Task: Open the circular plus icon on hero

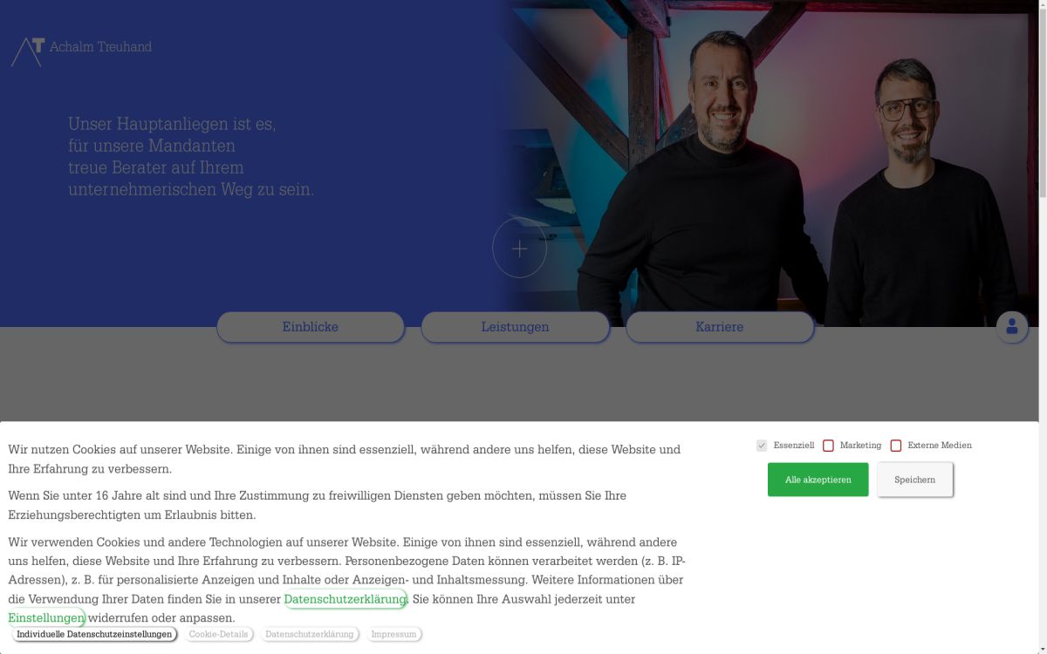Action: 519,249
